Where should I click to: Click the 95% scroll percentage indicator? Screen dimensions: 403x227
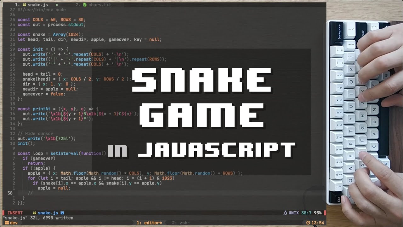coord(318,213)
